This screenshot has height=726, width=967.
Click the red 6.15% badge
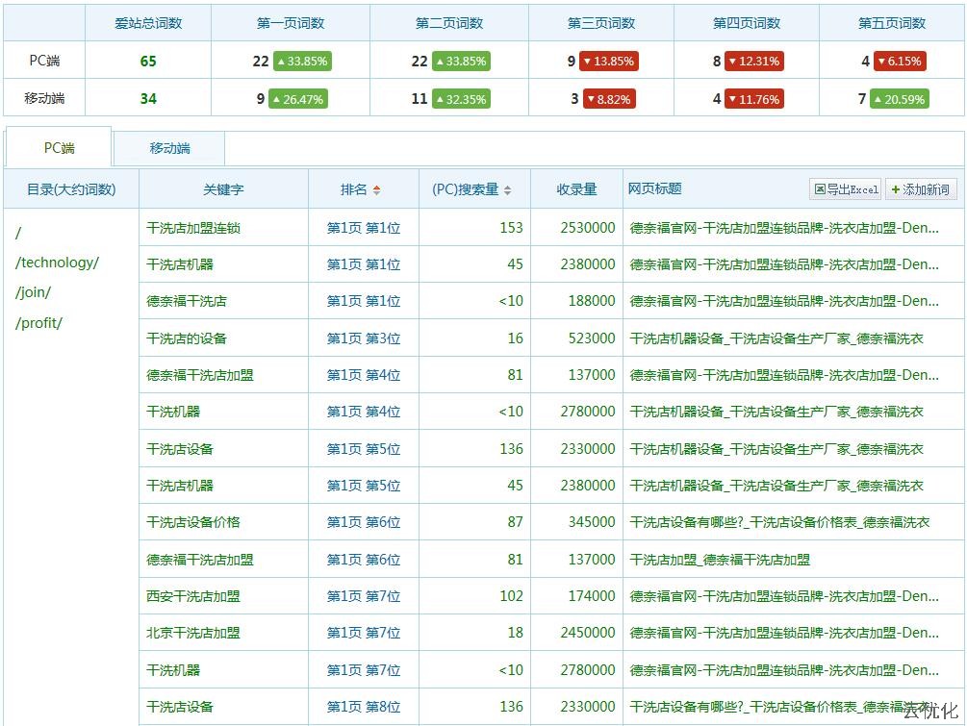click(900, 61)
